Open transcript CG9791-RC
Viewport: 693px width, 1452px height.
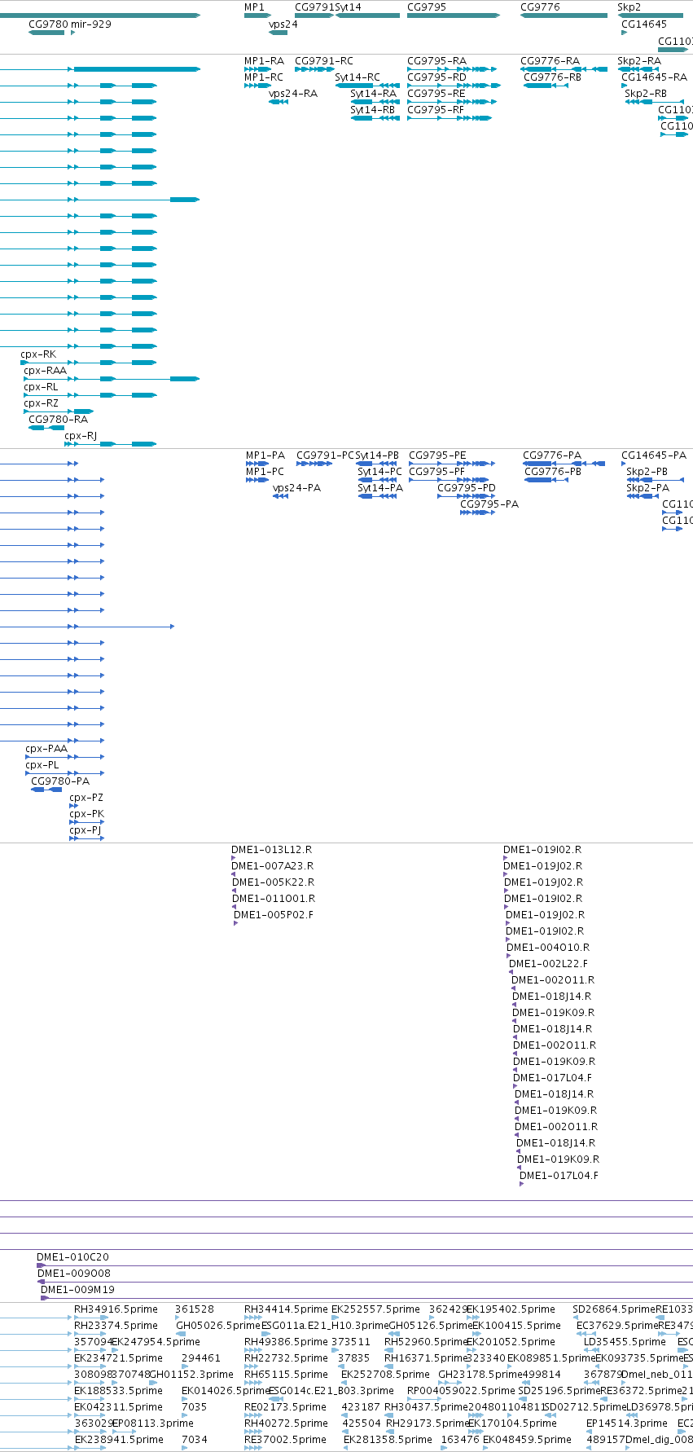[x=324, y=61]
